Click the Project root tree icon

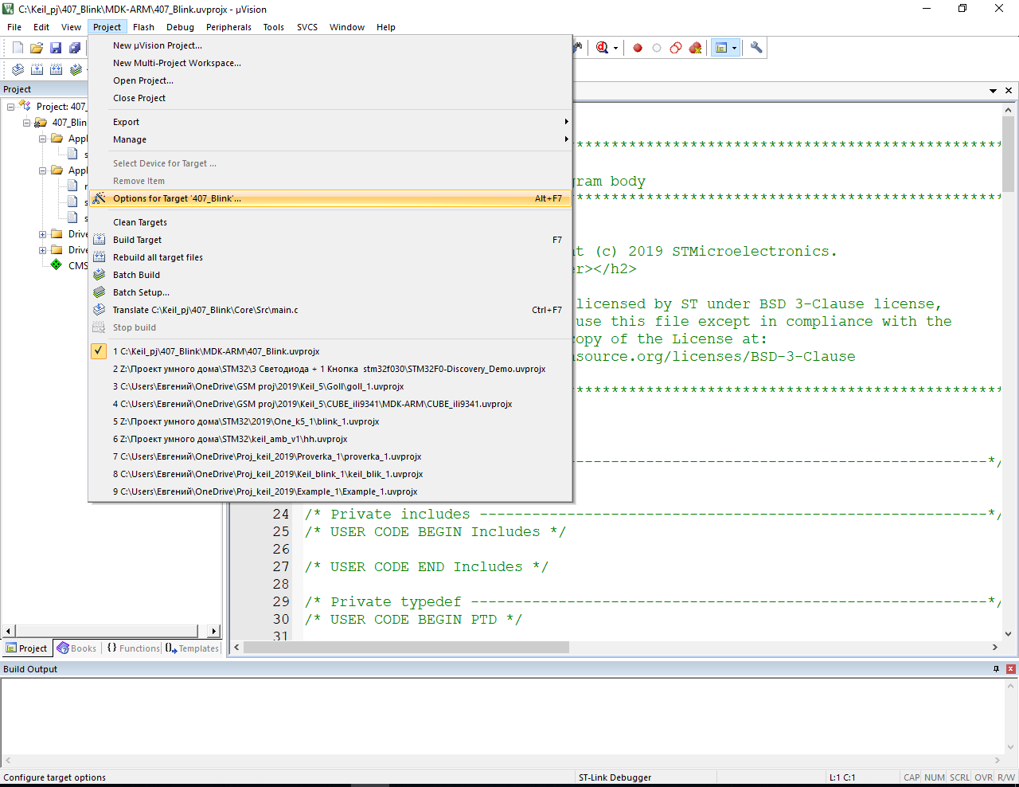(25, 106)
